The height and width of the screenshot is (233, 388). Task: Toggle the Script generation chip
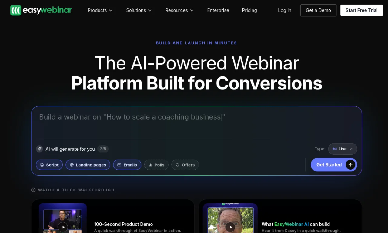(x=49, y=165)
